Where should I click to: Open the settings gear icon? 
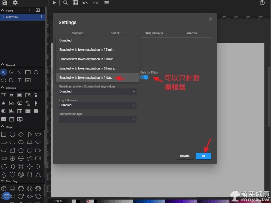pos(15,3)
